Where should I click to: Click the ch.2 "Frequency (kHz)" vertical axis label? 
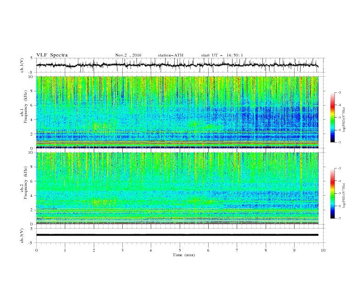[x=26, y=183]
